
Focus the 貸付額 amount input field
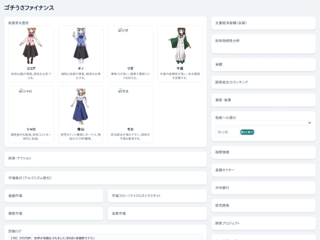(x=227, y=132)
